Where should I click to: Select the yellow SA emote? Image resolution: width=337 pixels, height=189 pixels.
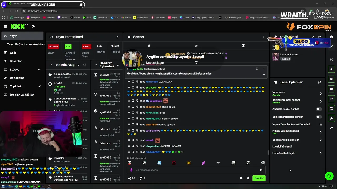point(189,163)
